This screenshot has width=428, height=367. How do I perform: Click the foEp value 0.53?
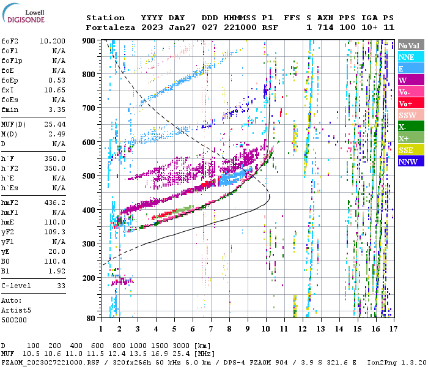click(x=57, y=80)
